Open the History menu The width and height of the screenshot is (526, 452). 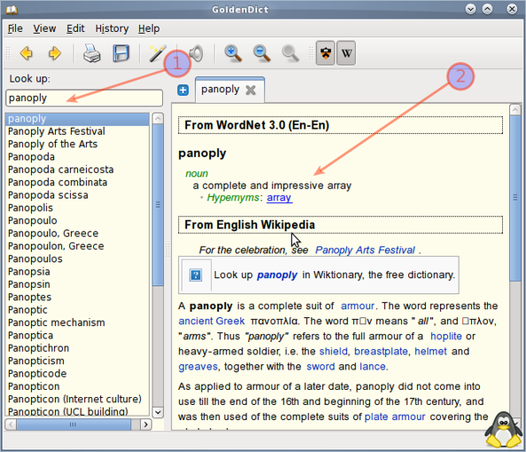coord(112,28)
